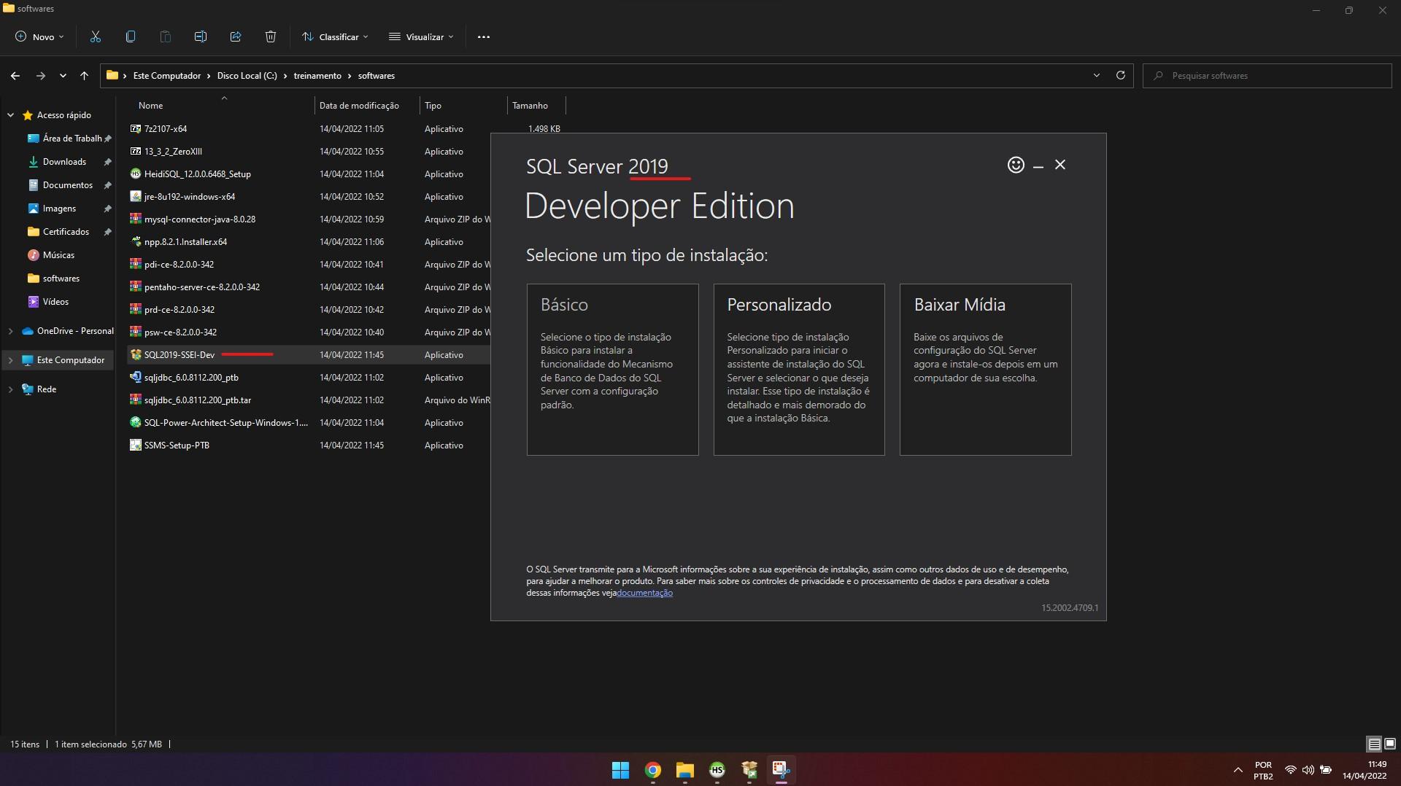This screenshot has height=786, width=1401.
Task: Open the Visualizar view dropdown
Action: 422,36
